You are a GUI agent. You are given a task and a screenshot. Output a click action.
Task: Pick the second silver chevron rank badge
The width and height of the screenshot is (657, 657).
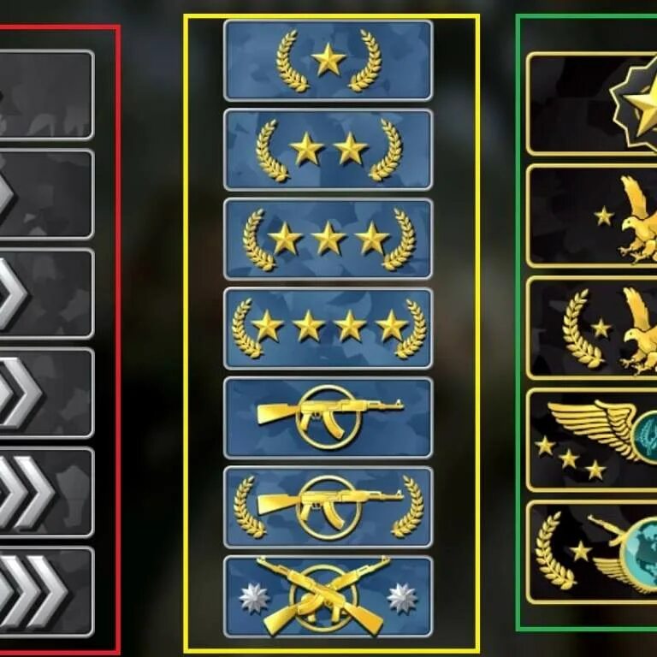[46, 293]
